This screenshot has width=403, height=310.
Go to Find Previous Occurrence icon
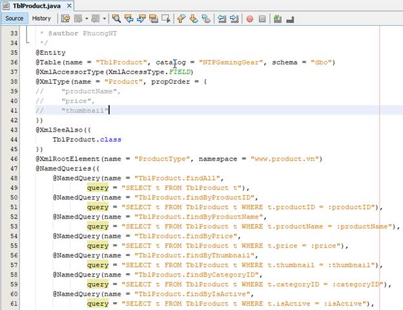pos(129,19)
